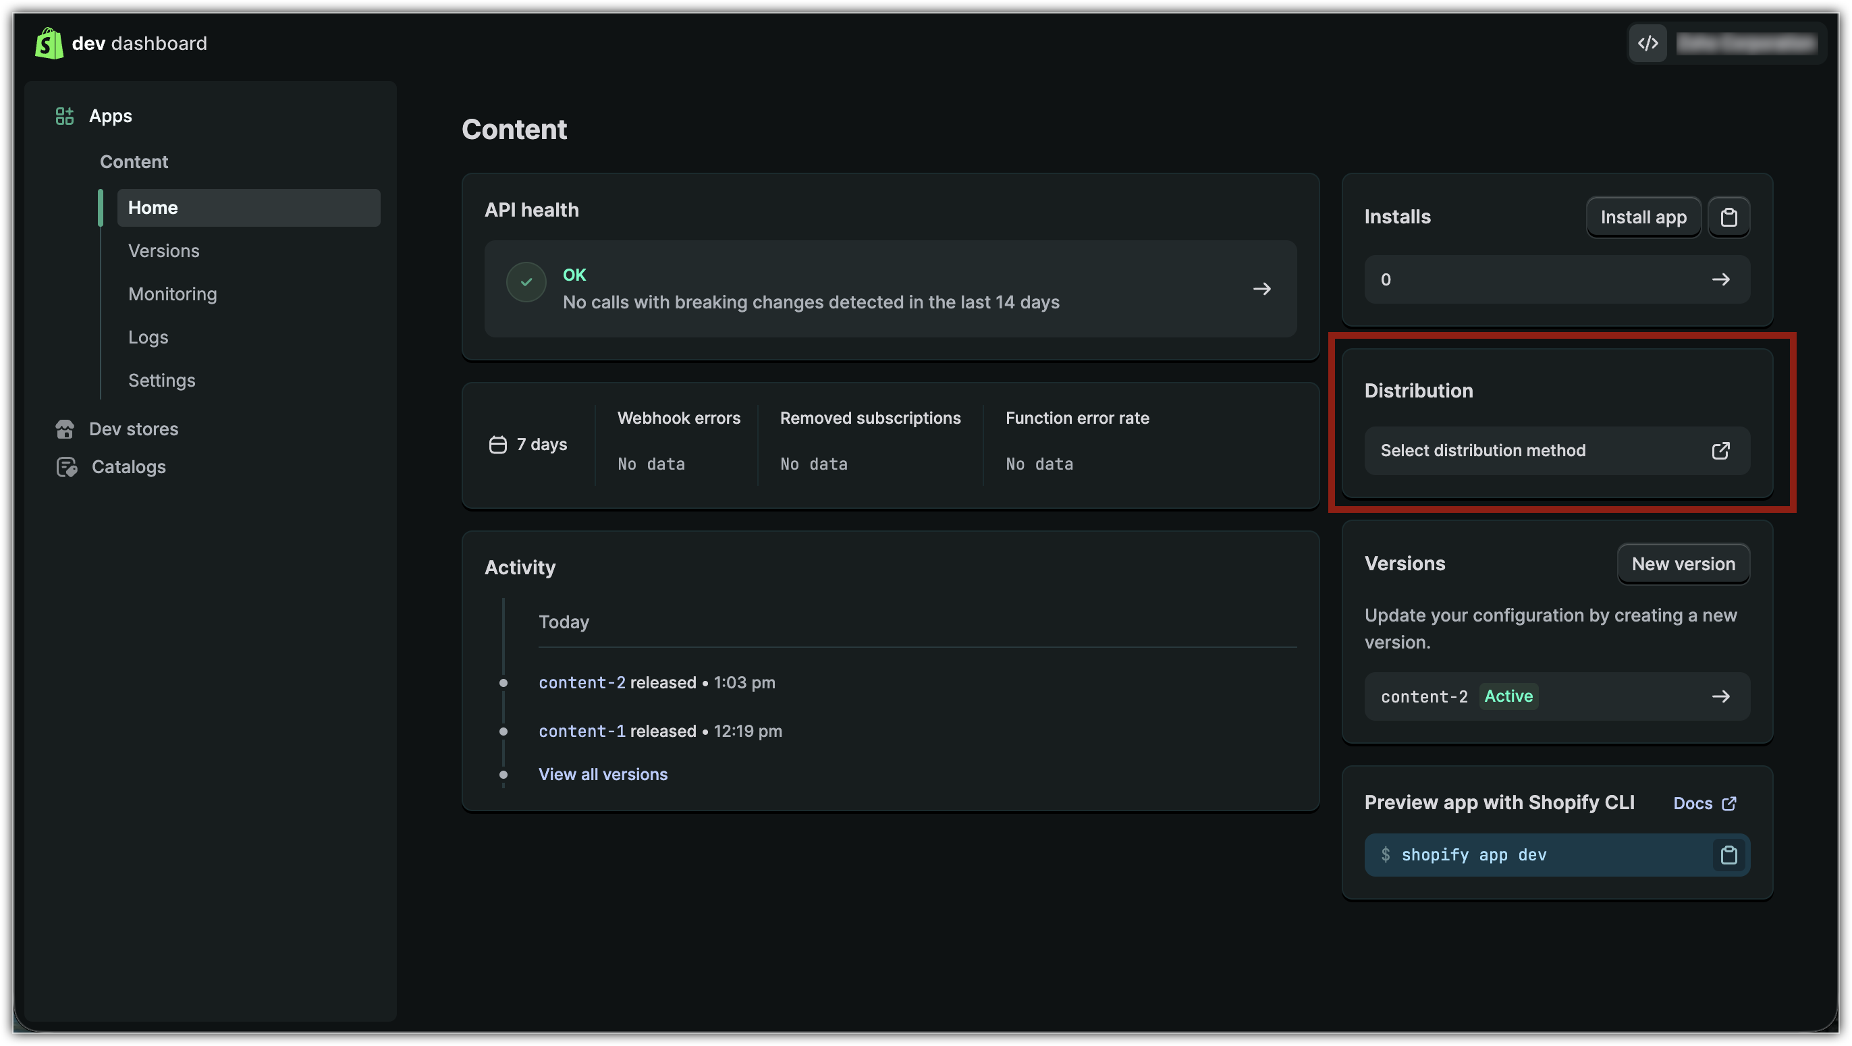
Task: Click the Shopify bag logo
Action: coord(49,43)
